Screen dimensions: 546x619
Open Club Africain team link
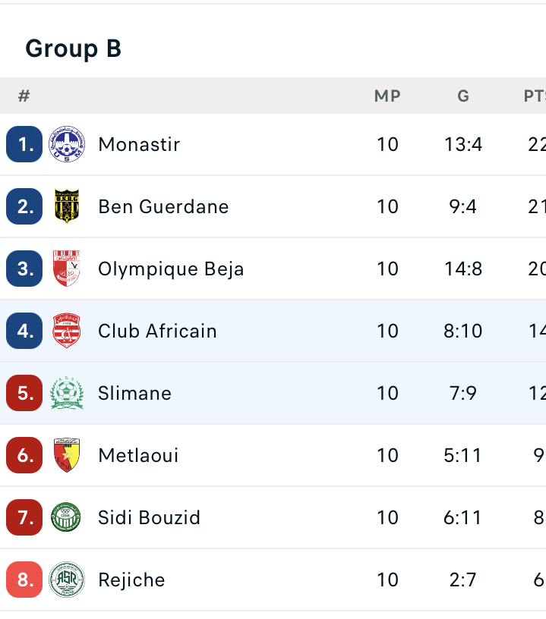point(157,331)
